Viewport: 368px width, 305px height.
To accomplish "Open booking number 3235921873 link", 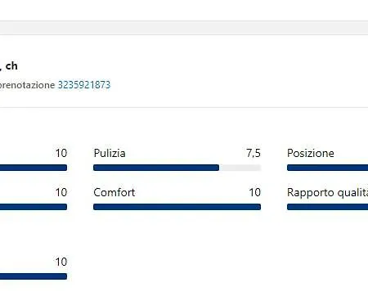I will (84, 85).
